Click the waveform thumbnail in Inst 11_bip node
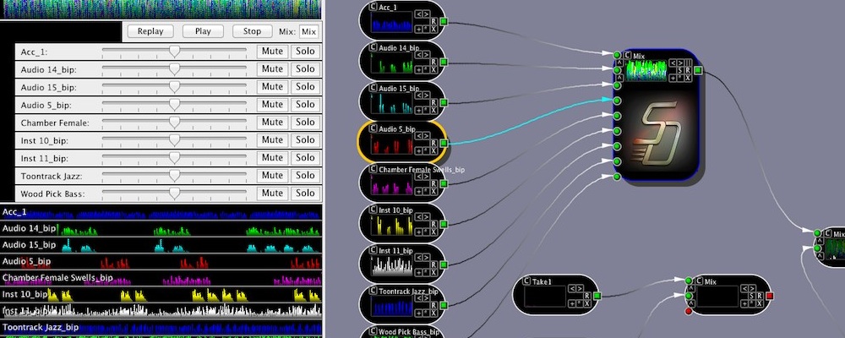845x338 pixels. coord(392,266)
